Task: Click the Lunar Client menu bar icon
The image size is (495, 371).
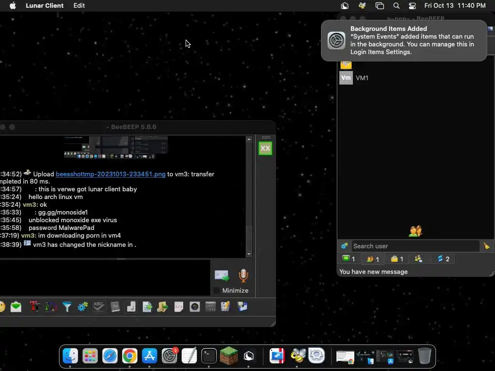Action: 344,6
